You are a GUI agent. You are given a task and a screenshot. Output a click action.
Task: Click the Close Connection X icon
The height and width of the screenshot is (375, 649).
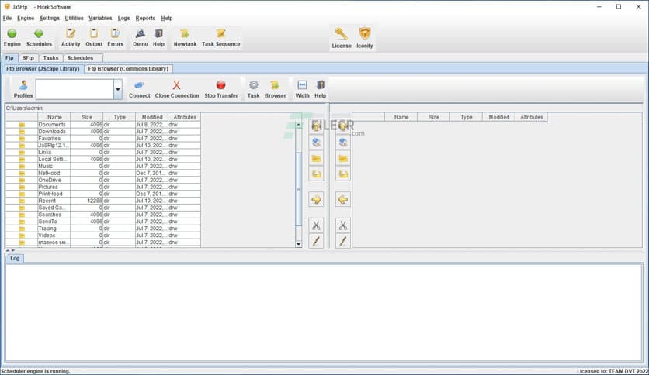tap(177, 85)
